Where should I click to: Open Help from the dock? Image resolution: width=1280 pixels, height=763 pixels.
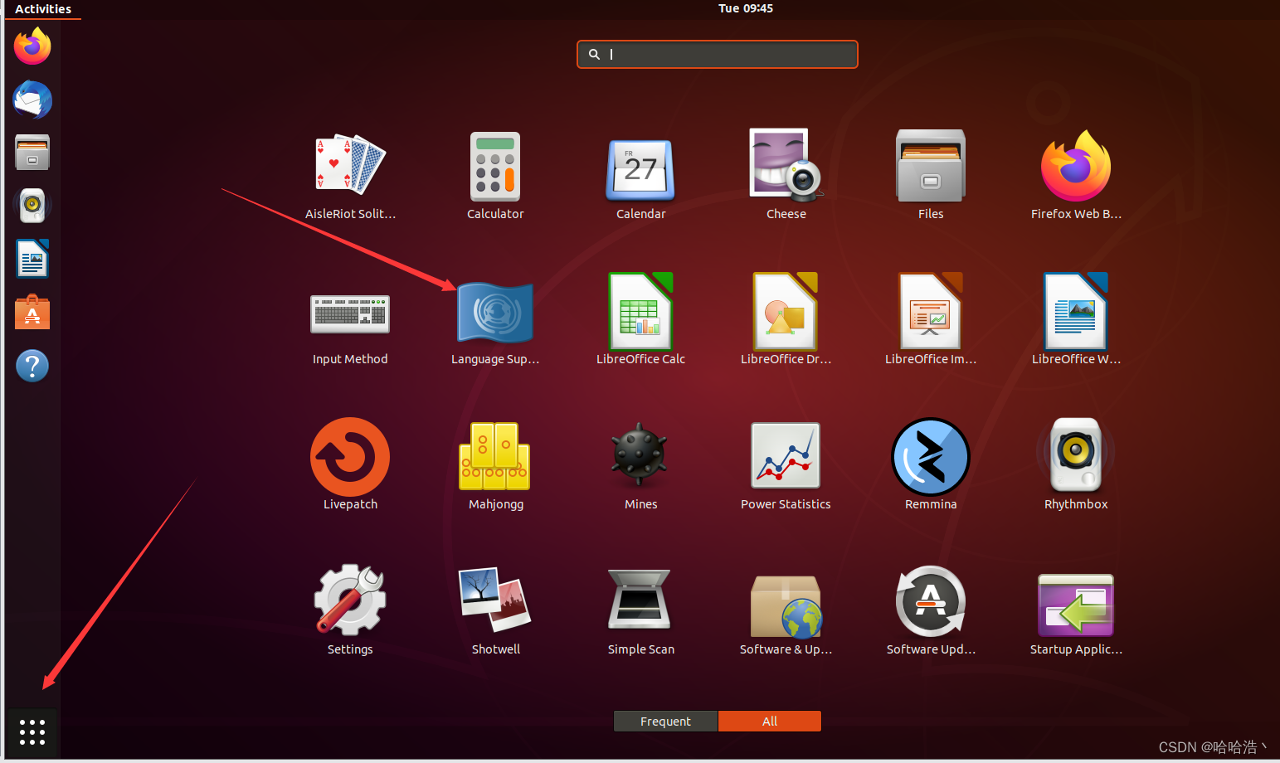(32, 366)
